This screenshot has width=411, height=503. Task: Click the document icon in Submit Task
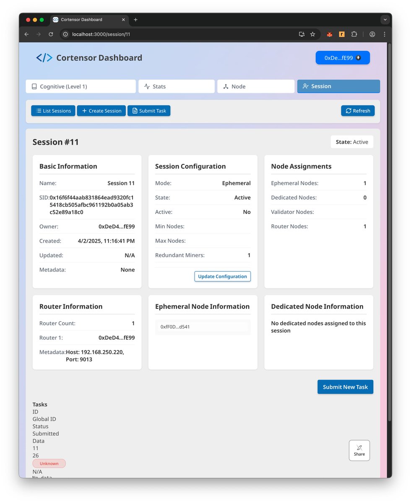tap(135, 111)
